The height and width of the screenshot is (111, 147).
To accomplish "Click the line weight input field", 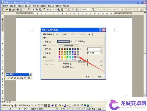I will pyautogui.click(x=93, y=53).
